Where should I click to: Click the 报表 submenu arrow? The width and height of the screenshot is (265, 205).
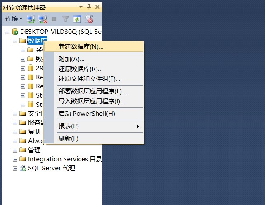click(138, 126)
